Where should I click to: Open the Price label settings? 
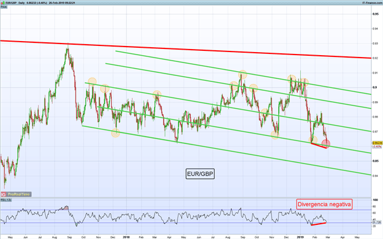pos(4,7)
